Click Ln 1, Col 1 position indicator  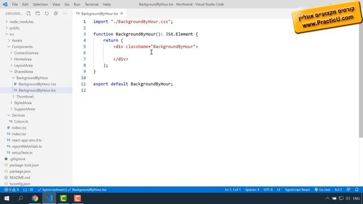[x=233, y=190]
